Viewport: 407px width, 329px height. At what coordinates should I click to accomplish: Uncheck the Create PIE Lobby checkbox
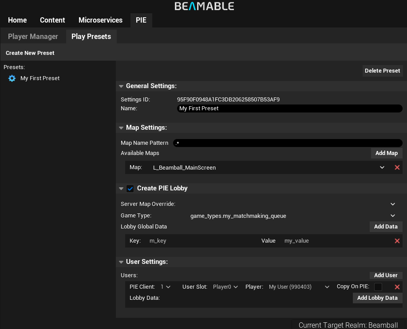coord(130,189)
